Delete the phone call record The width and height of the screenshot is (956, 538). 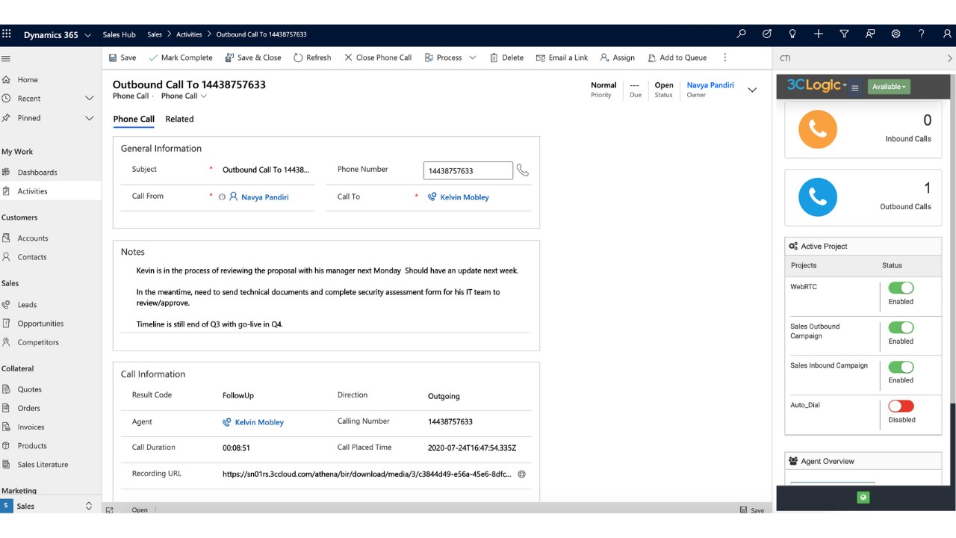tap(506, 58)
